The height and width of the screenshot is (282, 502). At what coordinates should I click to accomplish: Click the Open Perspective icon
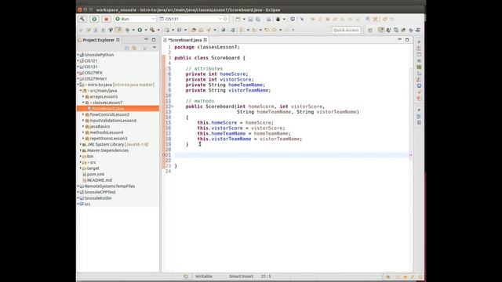[370, 30]
